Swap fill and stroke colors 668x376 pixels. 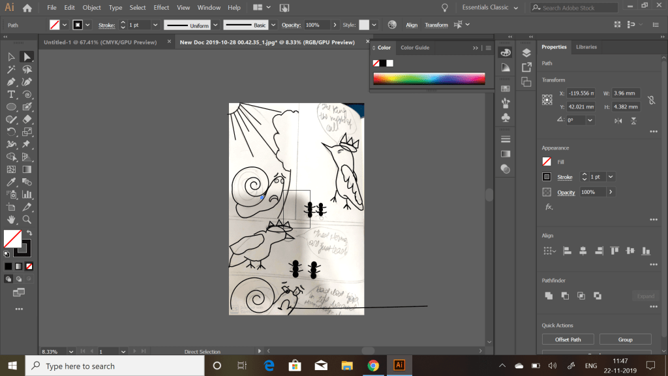pyautogui.click(x=29, y=233)
